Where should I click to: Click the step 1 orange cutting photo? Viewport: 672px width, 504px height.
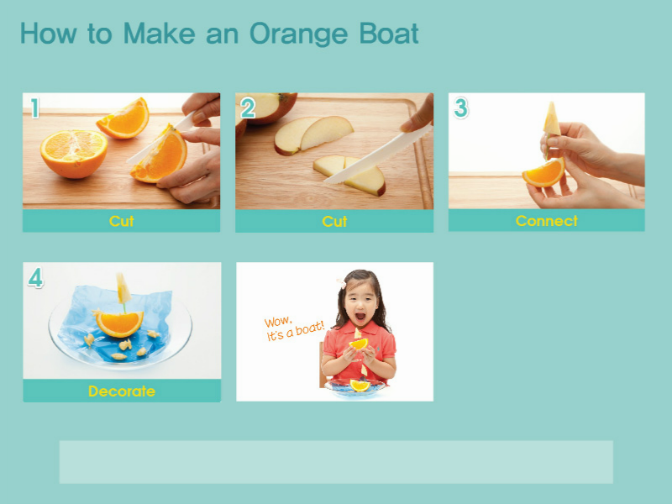[121, 151]
